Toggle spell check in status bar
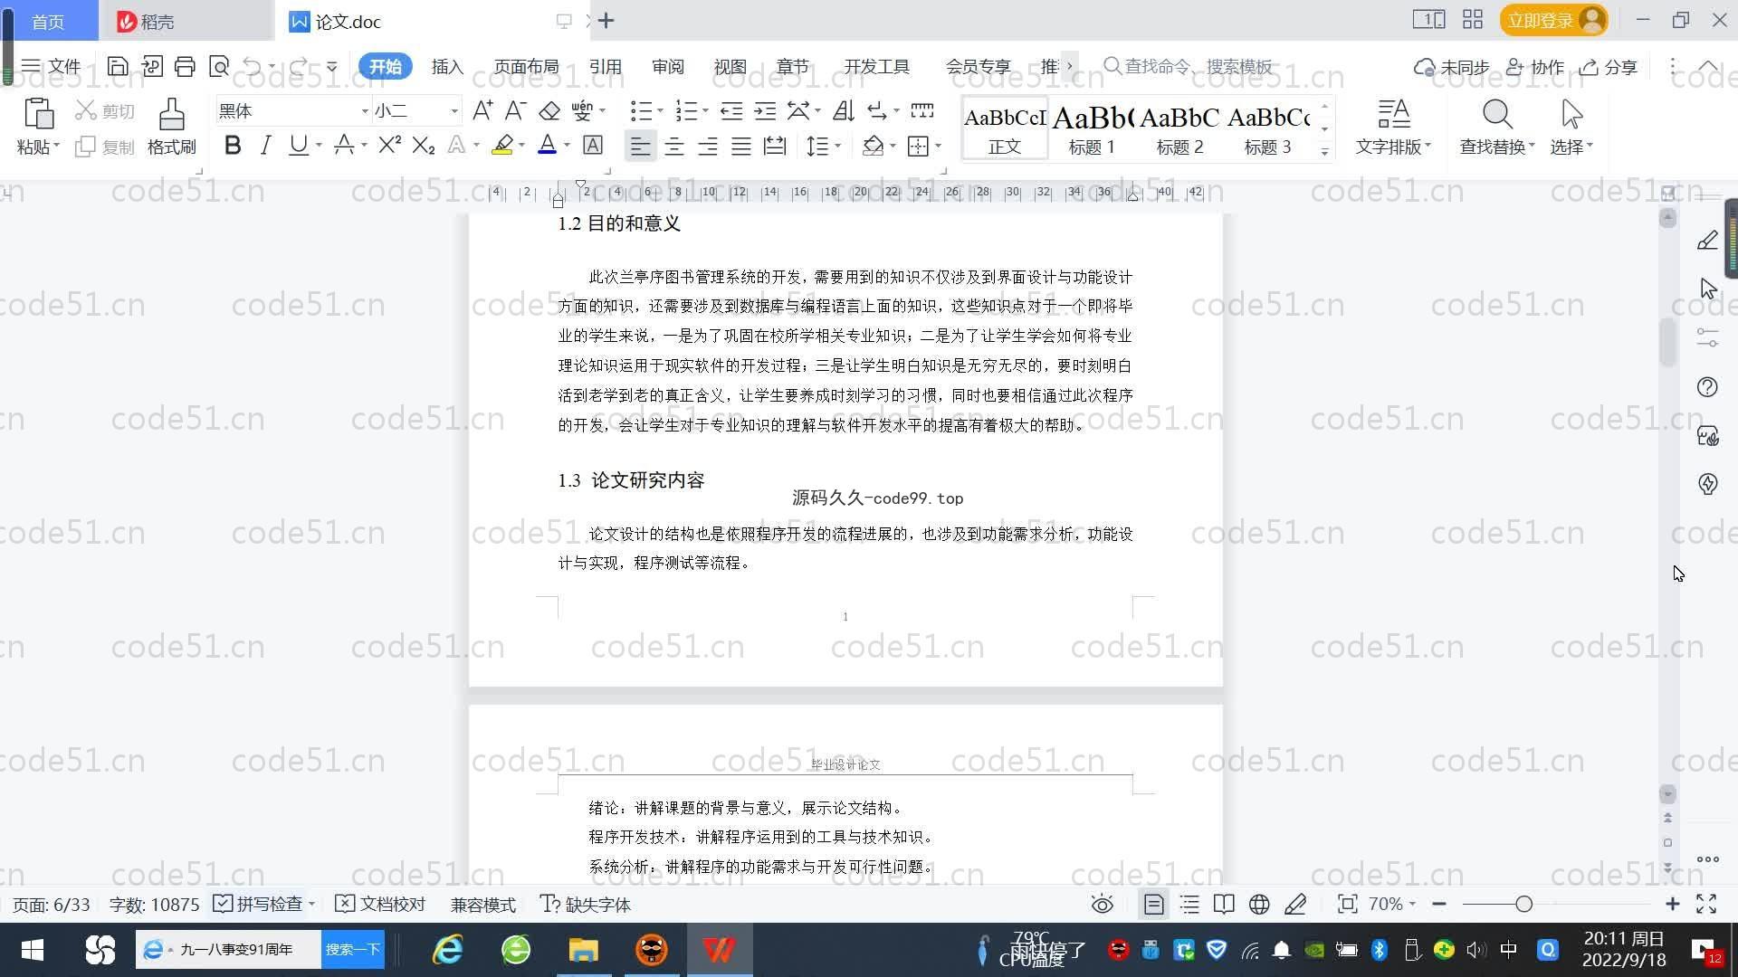 (259, 904)
